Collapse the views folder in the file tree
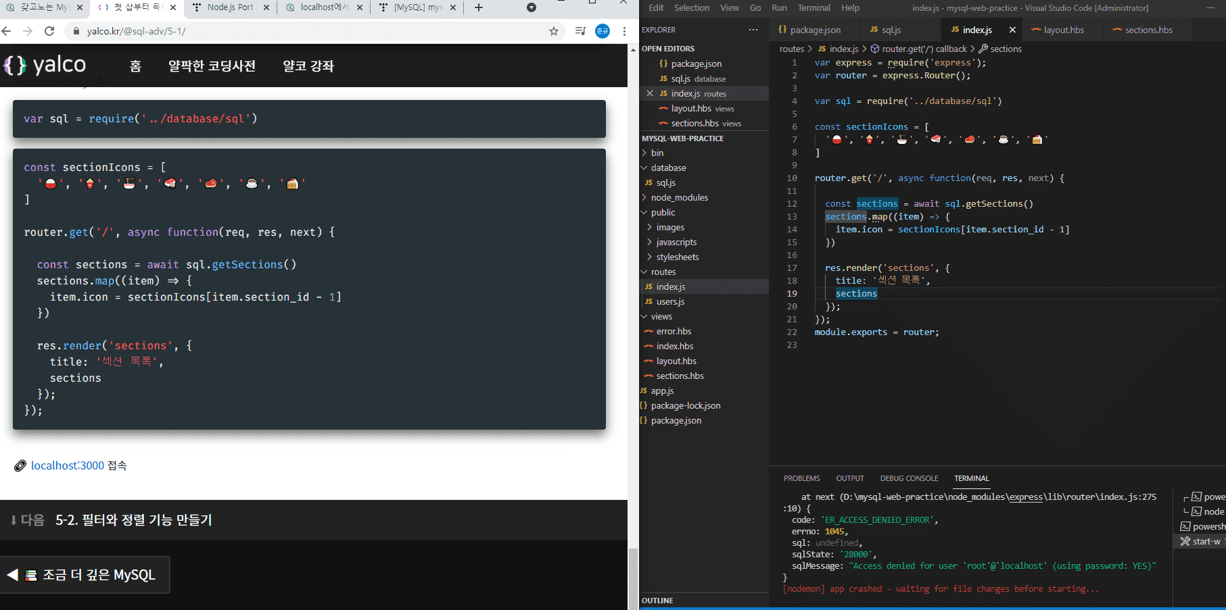This screenshot has width=1226, height=610. pos(661,317)
